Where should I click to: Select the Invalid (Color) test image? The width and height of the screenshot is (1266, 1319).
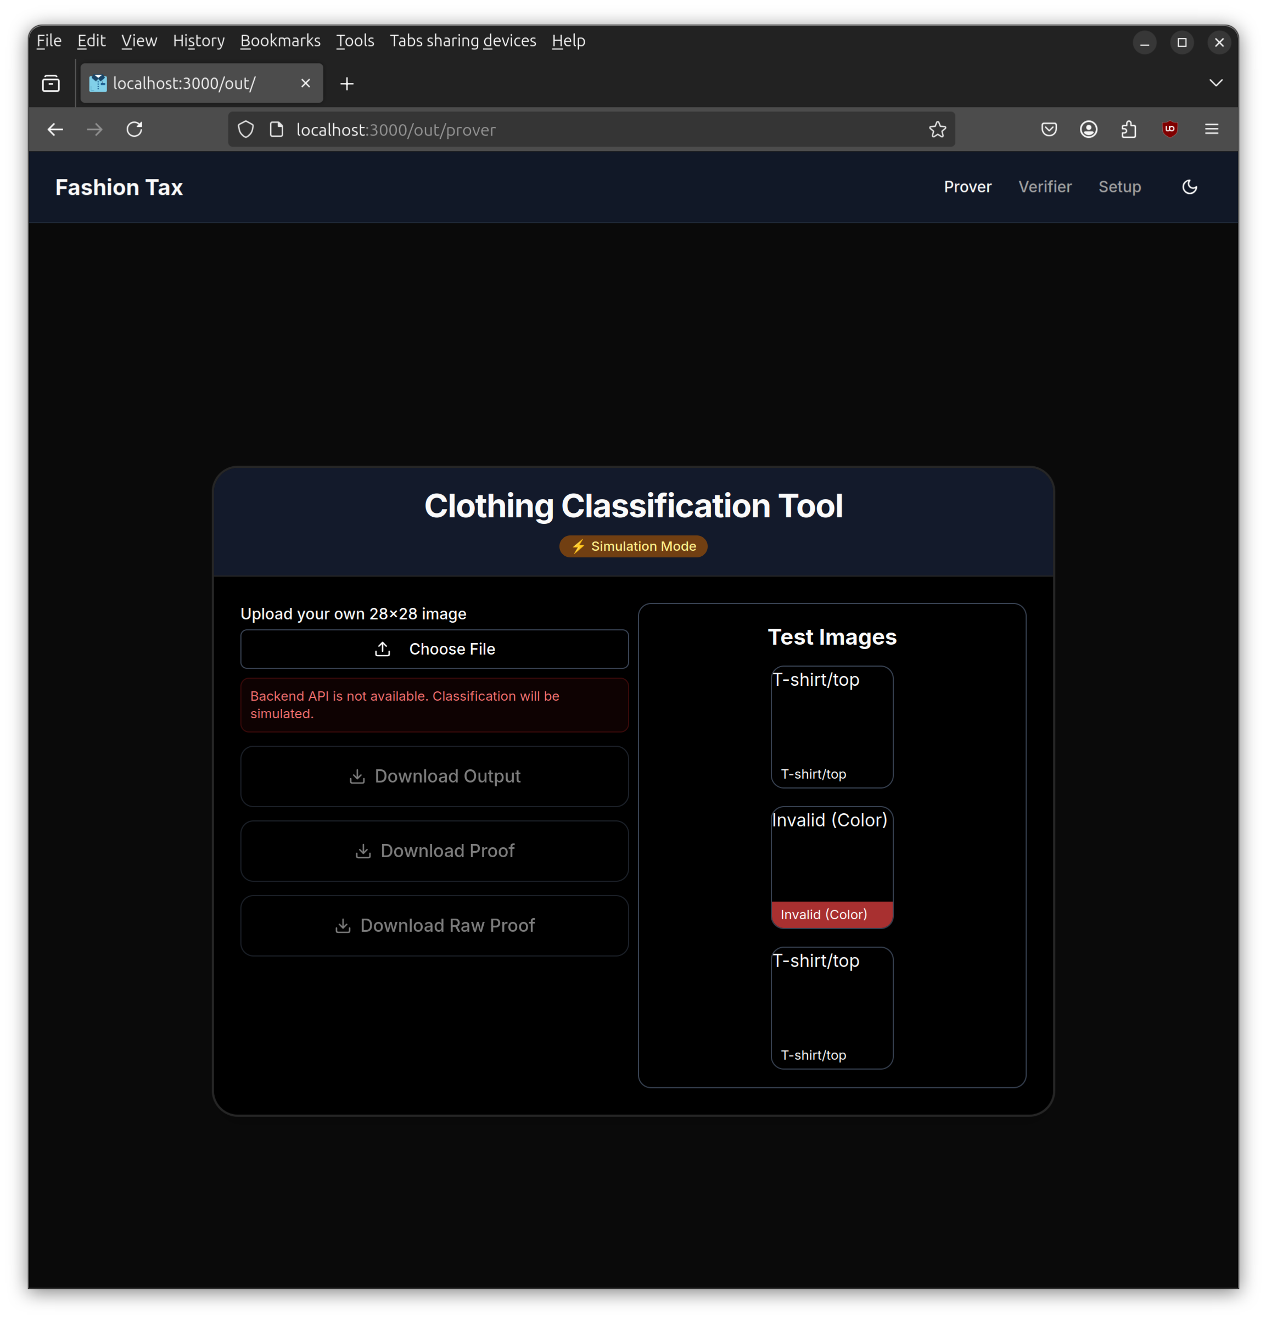click(x=831, y=867)
